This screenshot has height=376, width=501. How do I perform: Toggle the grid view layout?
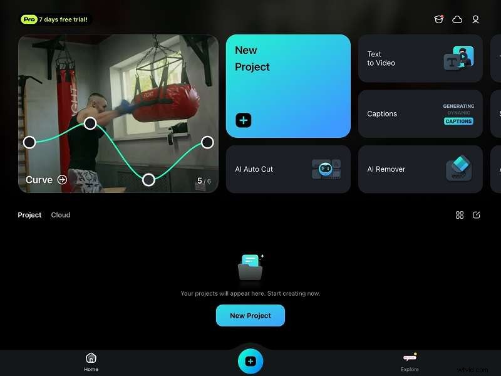coord(460,215)
